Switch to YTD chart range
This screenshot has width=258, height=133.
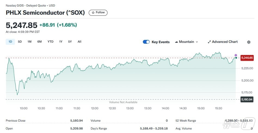tap(50, 42)
